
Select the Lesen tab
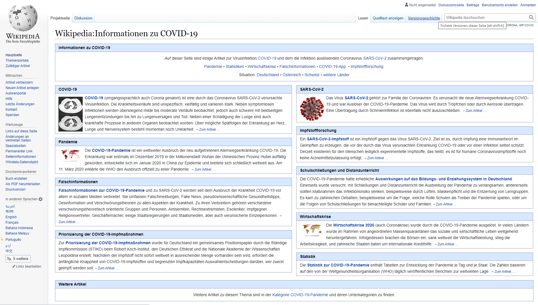(363, 18)
